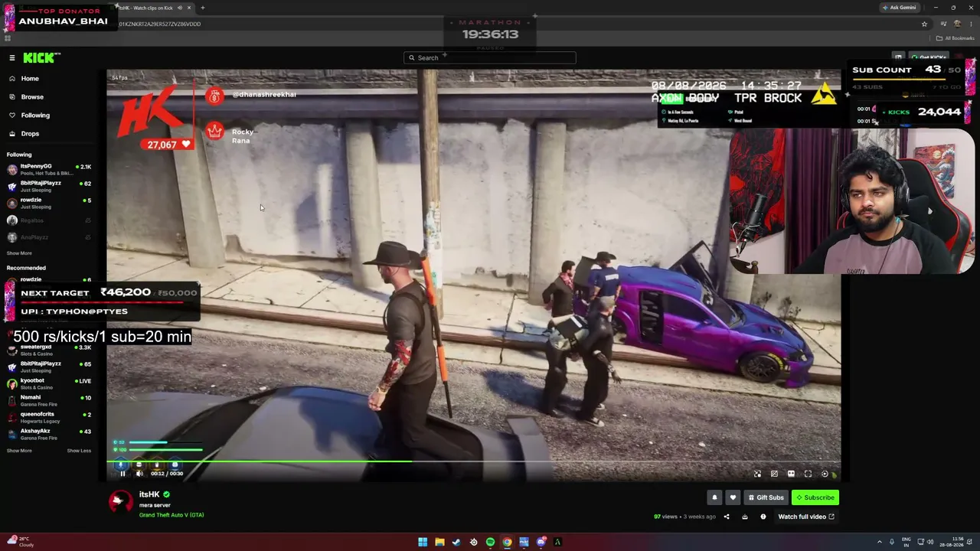The height and width of the screenshot is (551, 980).
Task: Open the player settings gear
Action: (x=825, y=474)
